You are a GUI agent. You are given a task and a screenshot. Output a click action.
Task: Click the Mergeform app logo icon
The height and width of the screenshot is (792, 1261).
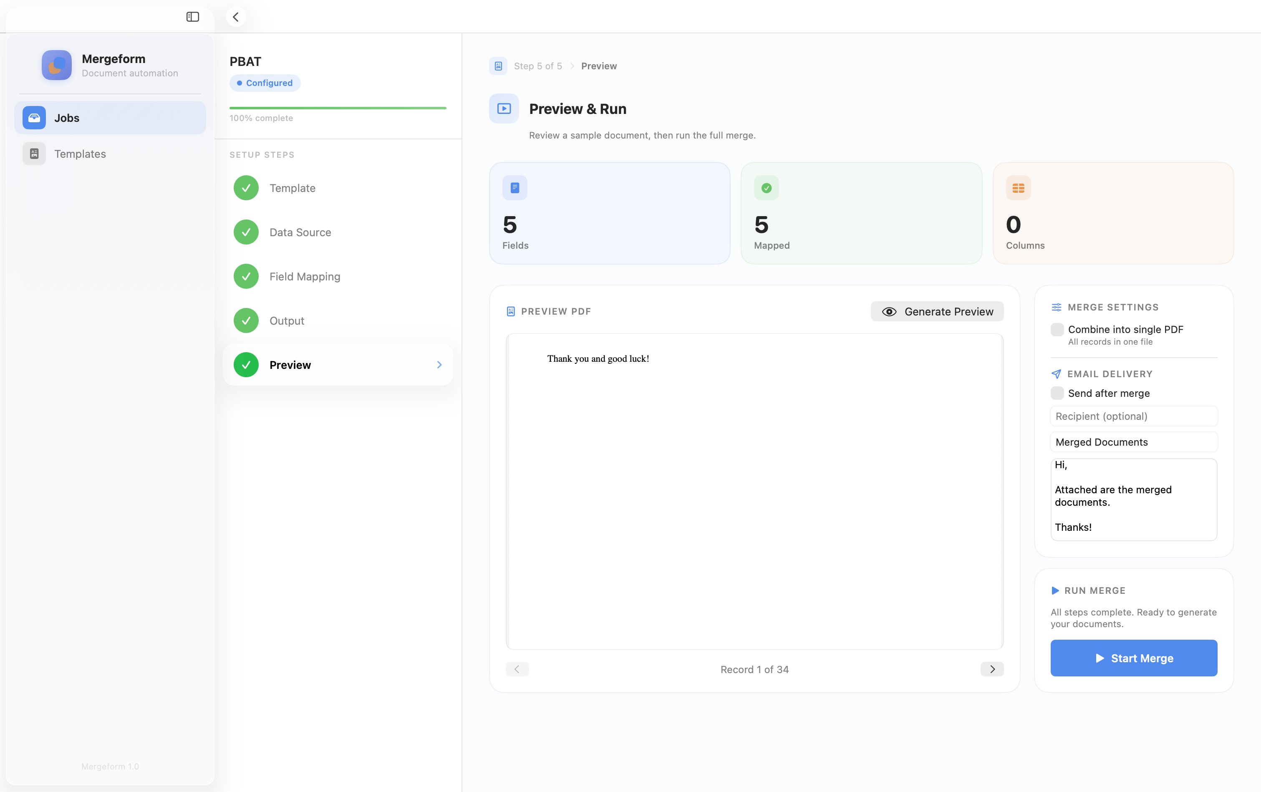[x=57, y=65]
